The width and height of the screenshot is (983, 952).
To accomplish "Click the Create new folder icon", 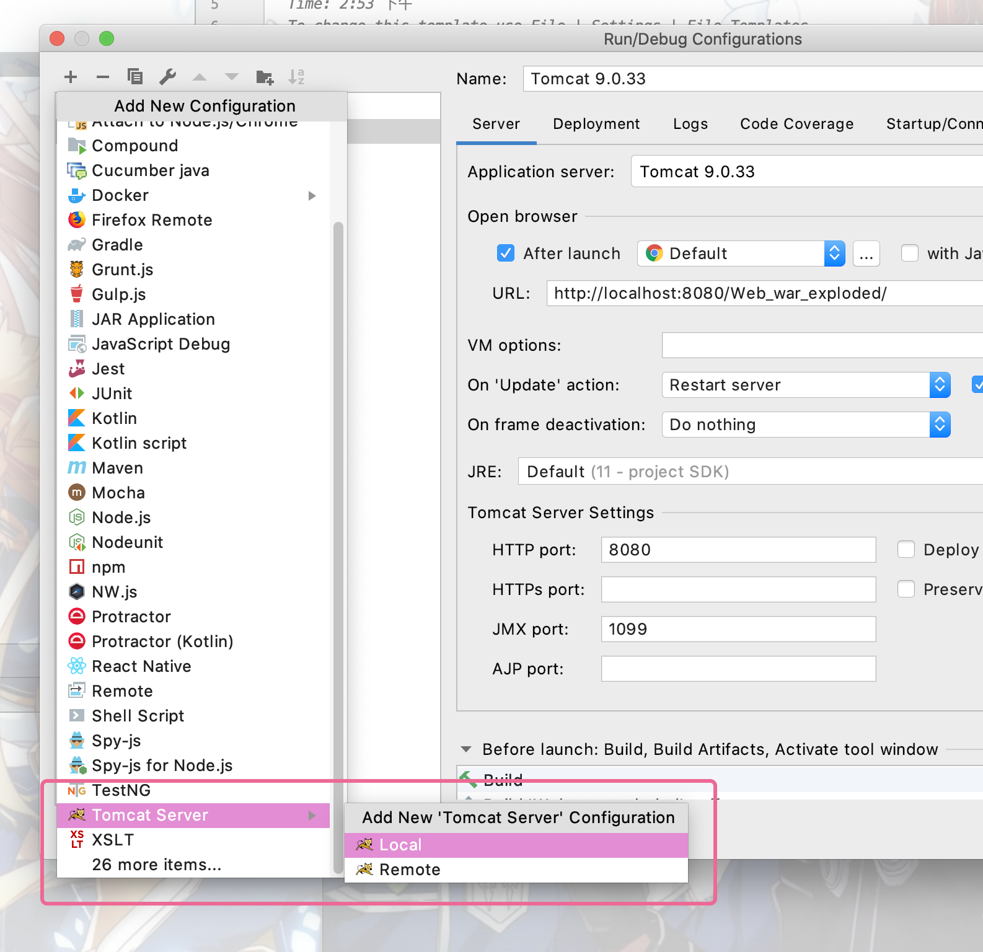I will coord(265,77).
